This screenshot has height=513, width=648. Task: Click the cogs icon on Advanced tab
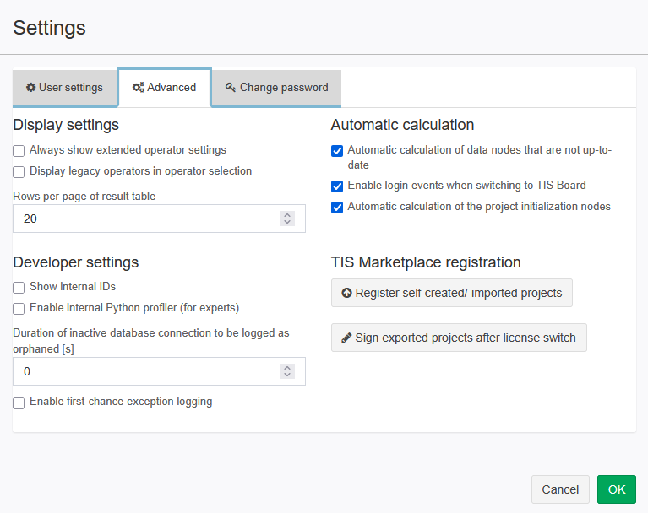pyautogui.click(x=138, y=88)
